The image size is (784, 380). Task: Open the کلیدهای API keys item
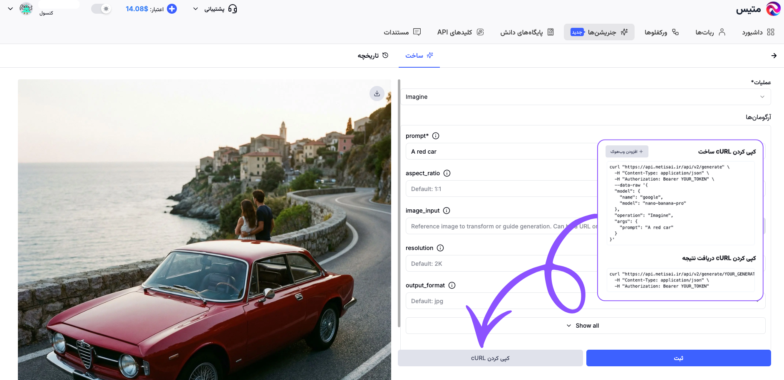coord(460,32)
